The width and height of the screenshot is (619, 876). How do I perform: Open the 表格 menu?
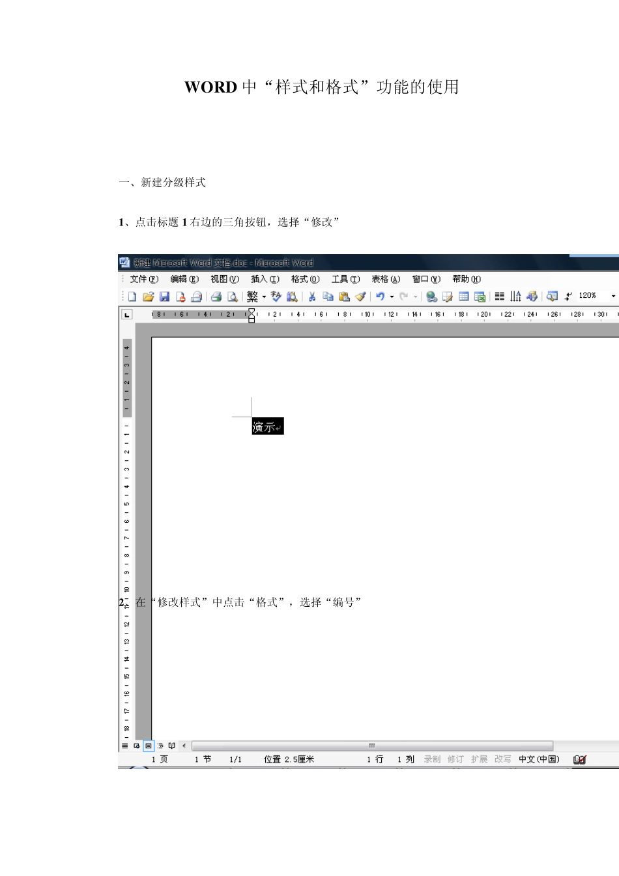click(x=386, y=279)
